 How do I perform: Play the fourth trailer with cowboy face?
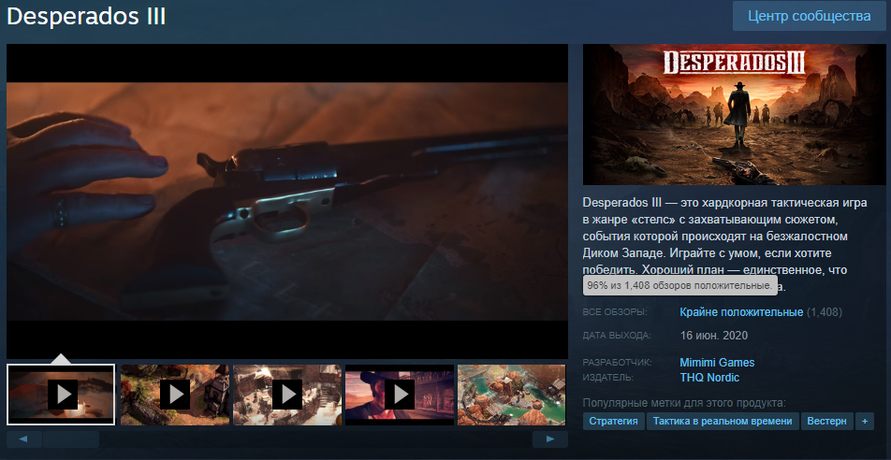pyautogui.click(x=399, y=395)
